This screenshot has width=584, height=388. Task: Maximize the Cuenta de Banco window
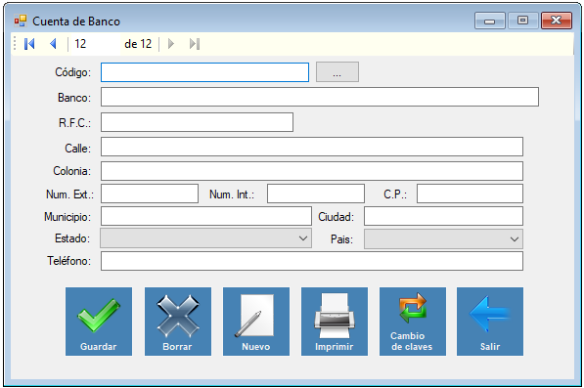(x=522, y=21)
